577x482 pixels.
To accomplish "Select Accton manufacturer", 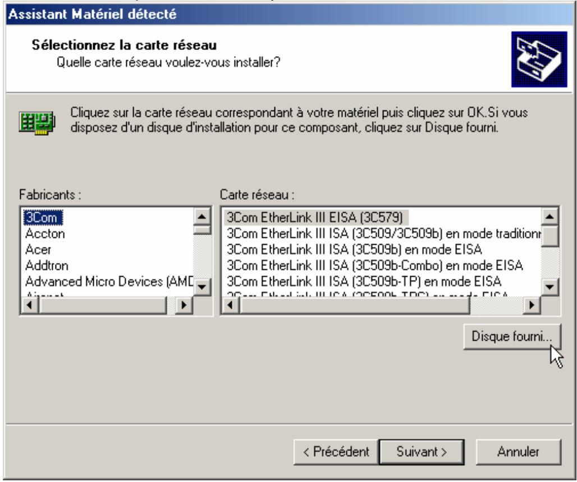I will tap(45, 233).
